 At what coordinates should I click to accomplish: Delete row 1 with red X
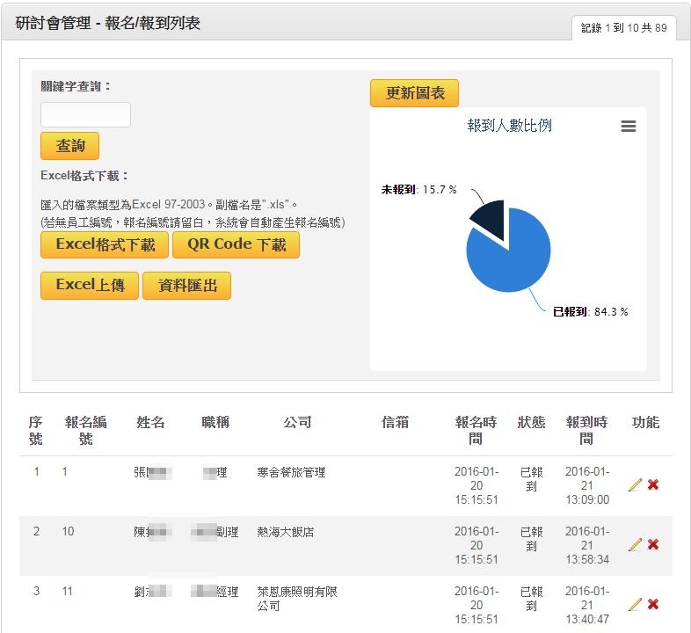click(653, 485)
